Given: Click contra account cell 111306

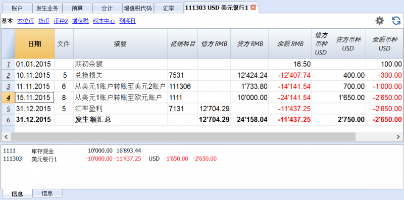Looking at the screenshot, I should (x=183, y=86).
